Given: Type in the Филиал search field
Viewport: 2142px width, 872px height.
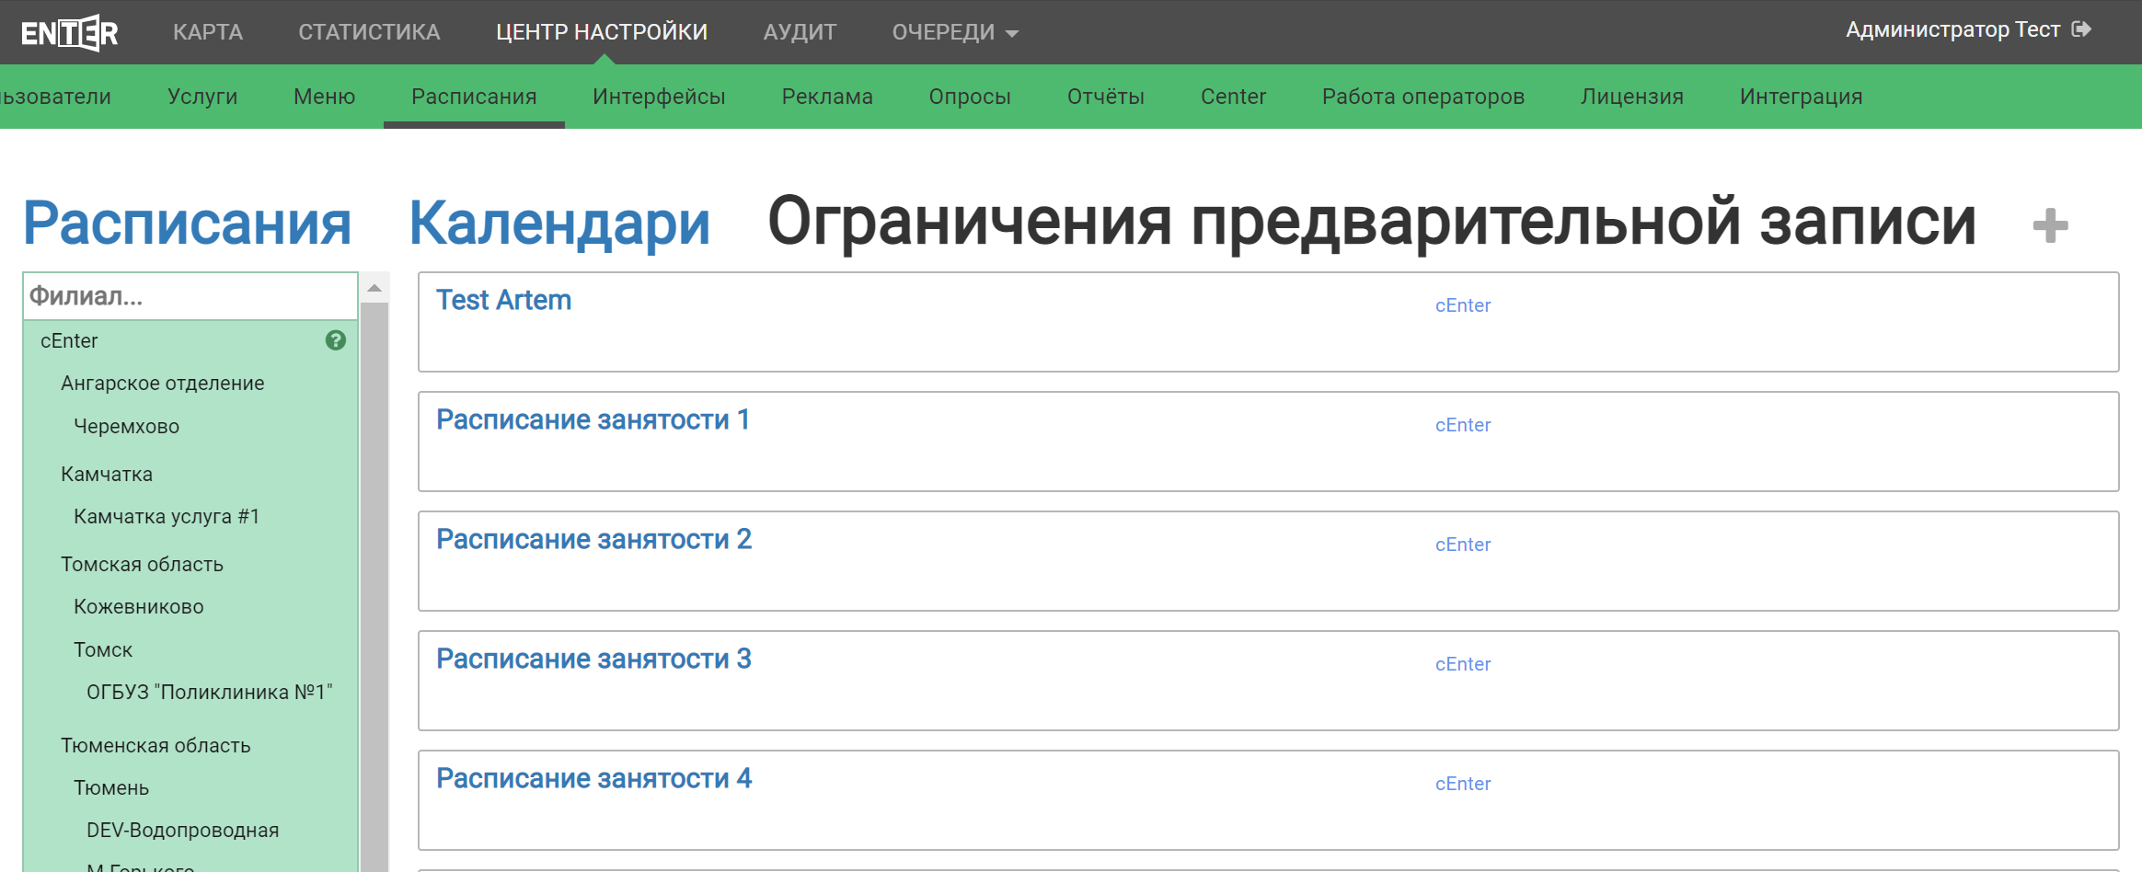Looking at the screenshot, I should coord(190,296).
